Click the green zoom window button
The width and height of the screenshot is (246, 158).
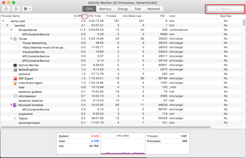coord(14,3)
